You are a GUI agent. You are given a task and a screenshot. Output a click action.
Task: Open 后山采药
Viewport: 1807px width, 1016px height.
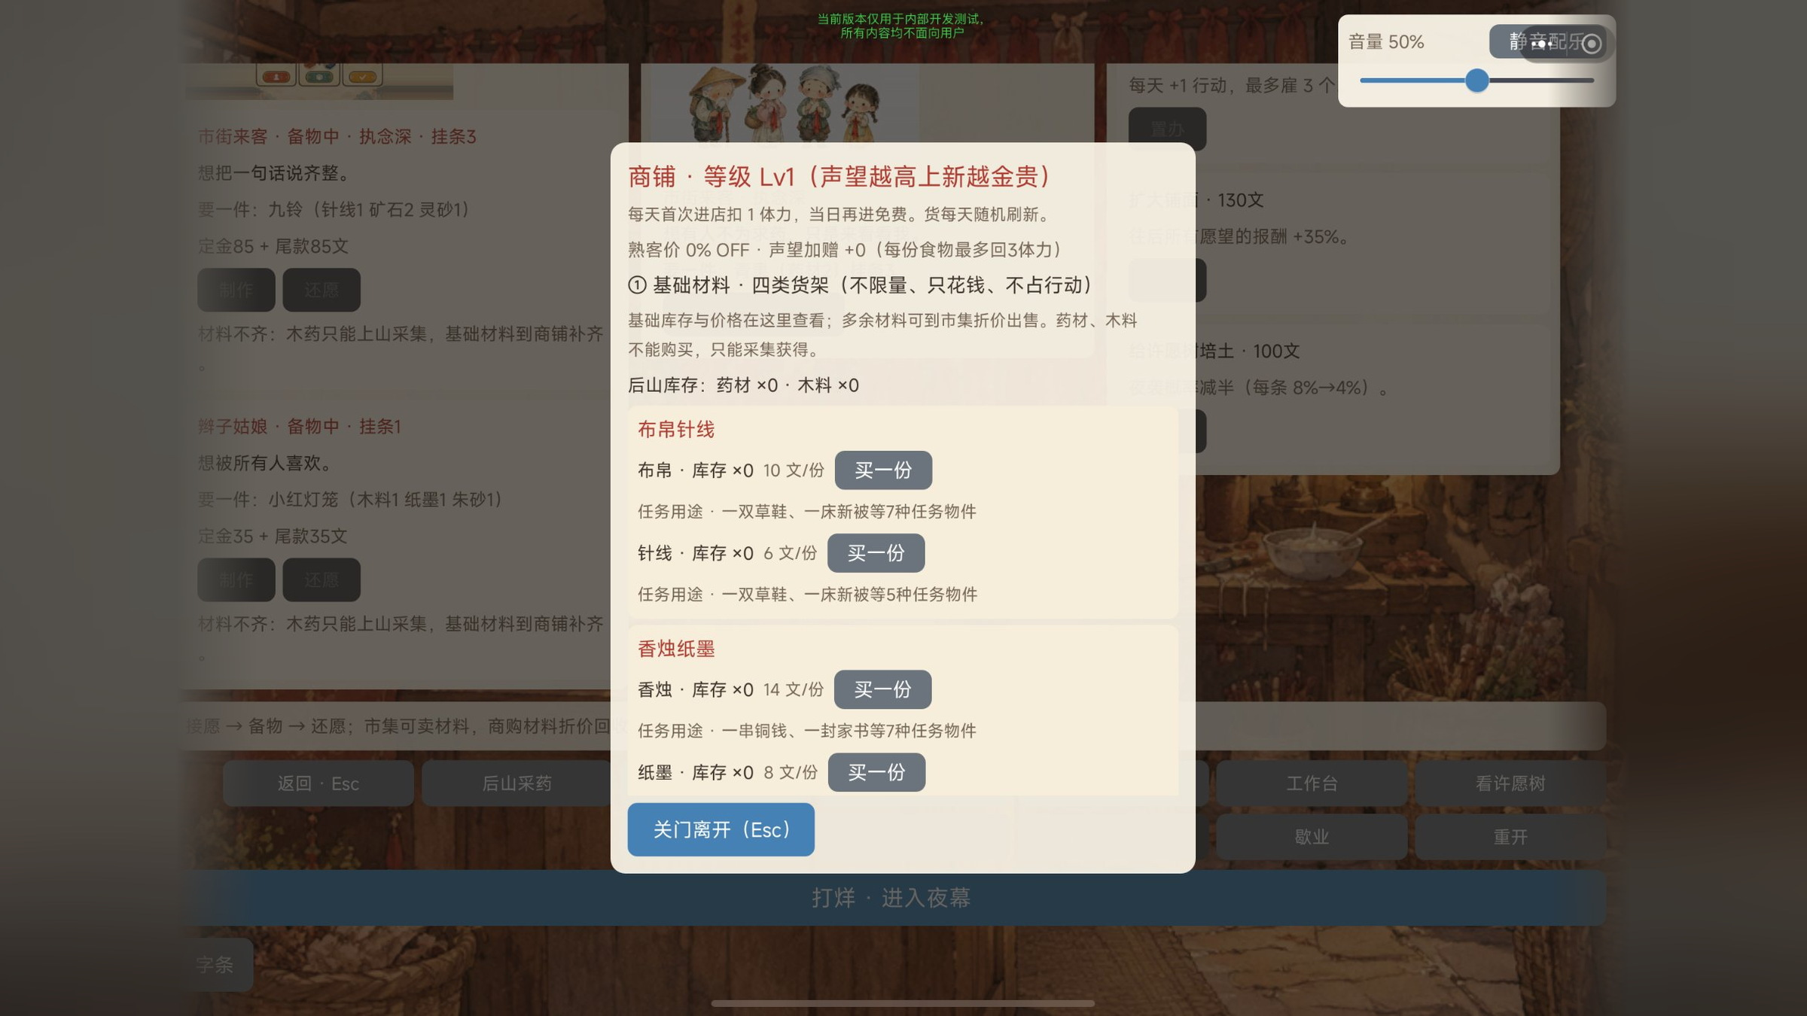[517, 783]
